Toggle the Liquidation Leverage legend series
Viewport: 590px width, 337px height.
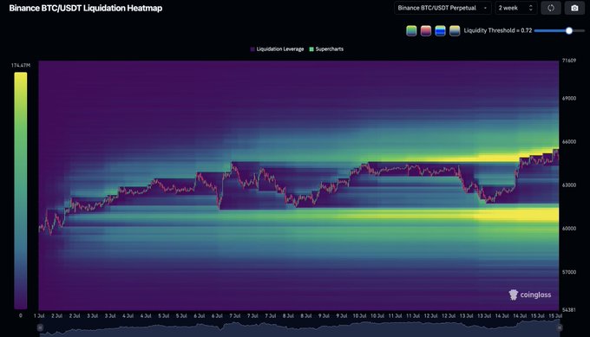click(x=277, y=49)
